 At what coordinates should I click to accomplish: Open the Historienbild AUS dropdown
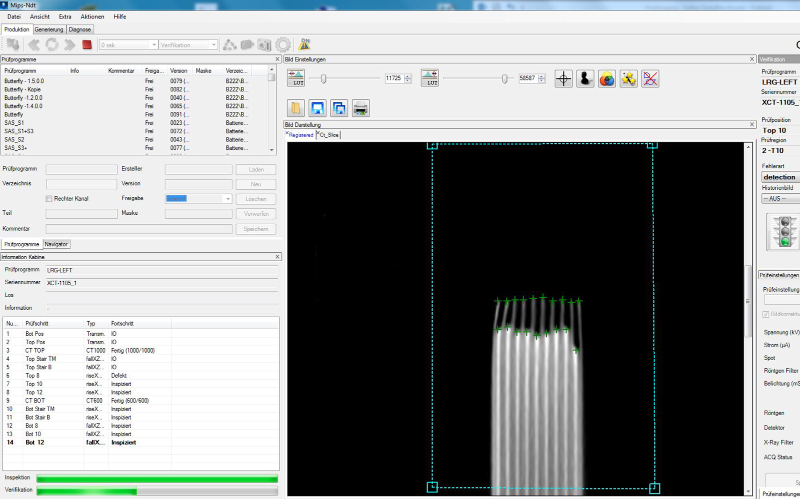[x=780, y=198]
